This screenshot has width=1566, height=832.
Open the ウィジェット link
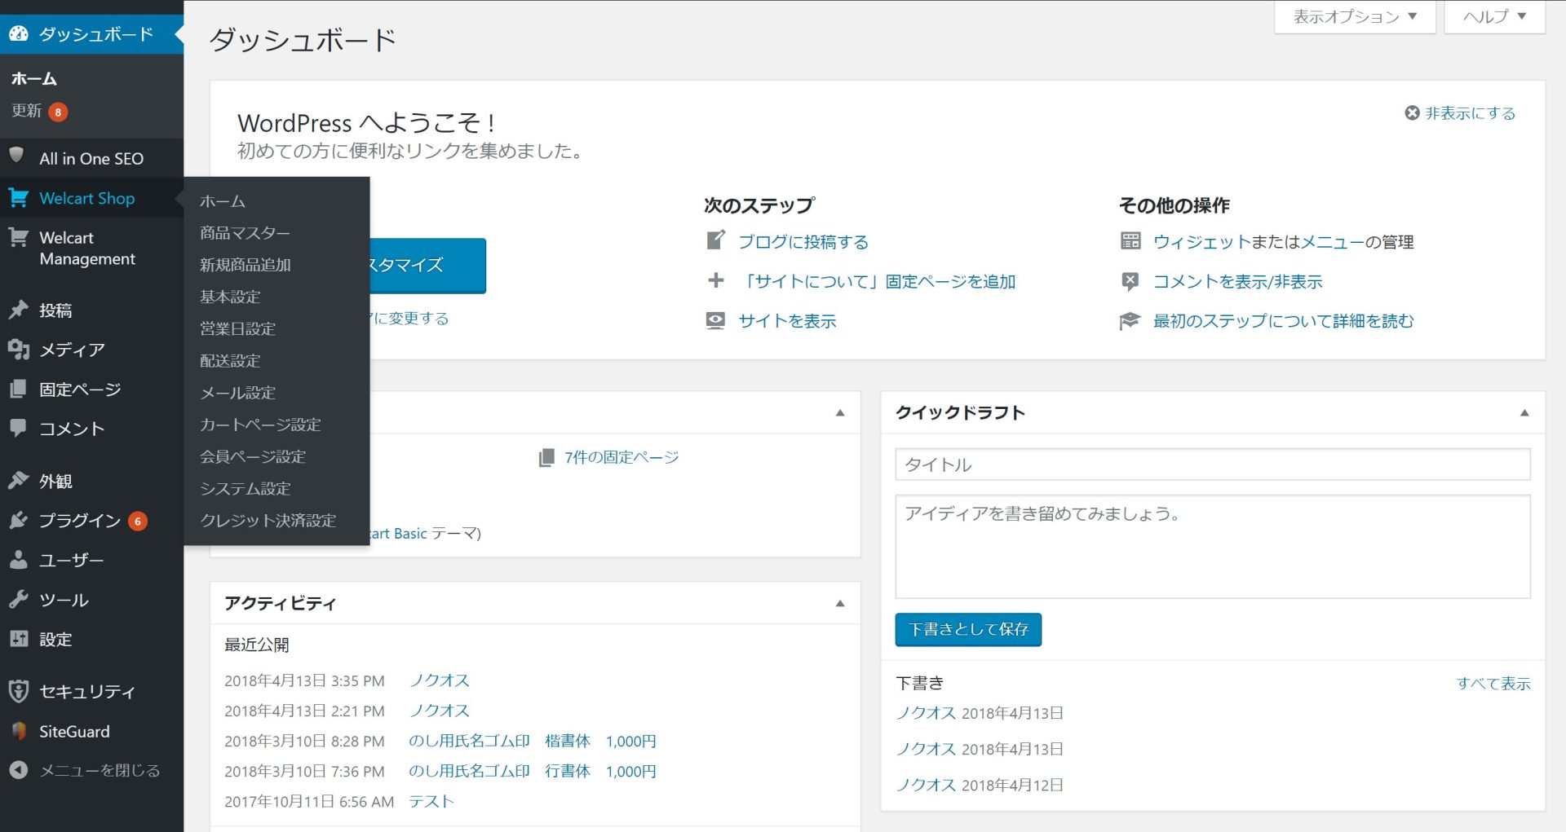[x=1201, y=241]
